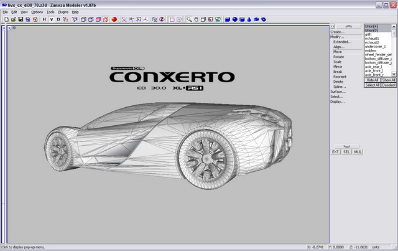Viewport: 398px width, 251px height.
Task: Select the red sphere render icon
Action: coord(114,19)
